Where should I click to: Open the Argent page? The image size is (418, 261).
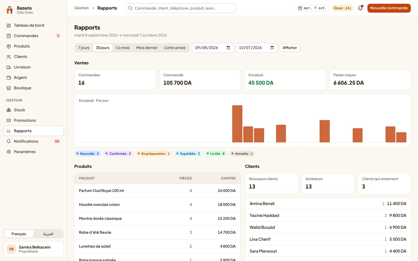tap(33, 77)
